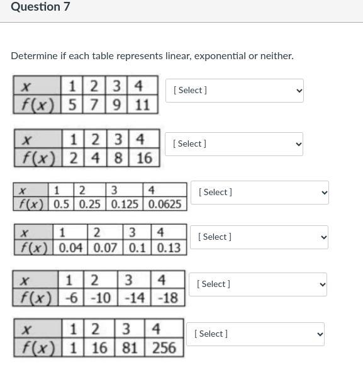Click the Question 7 heading
This screenshot has width=363, height=377.
click(x=40, y=7)
